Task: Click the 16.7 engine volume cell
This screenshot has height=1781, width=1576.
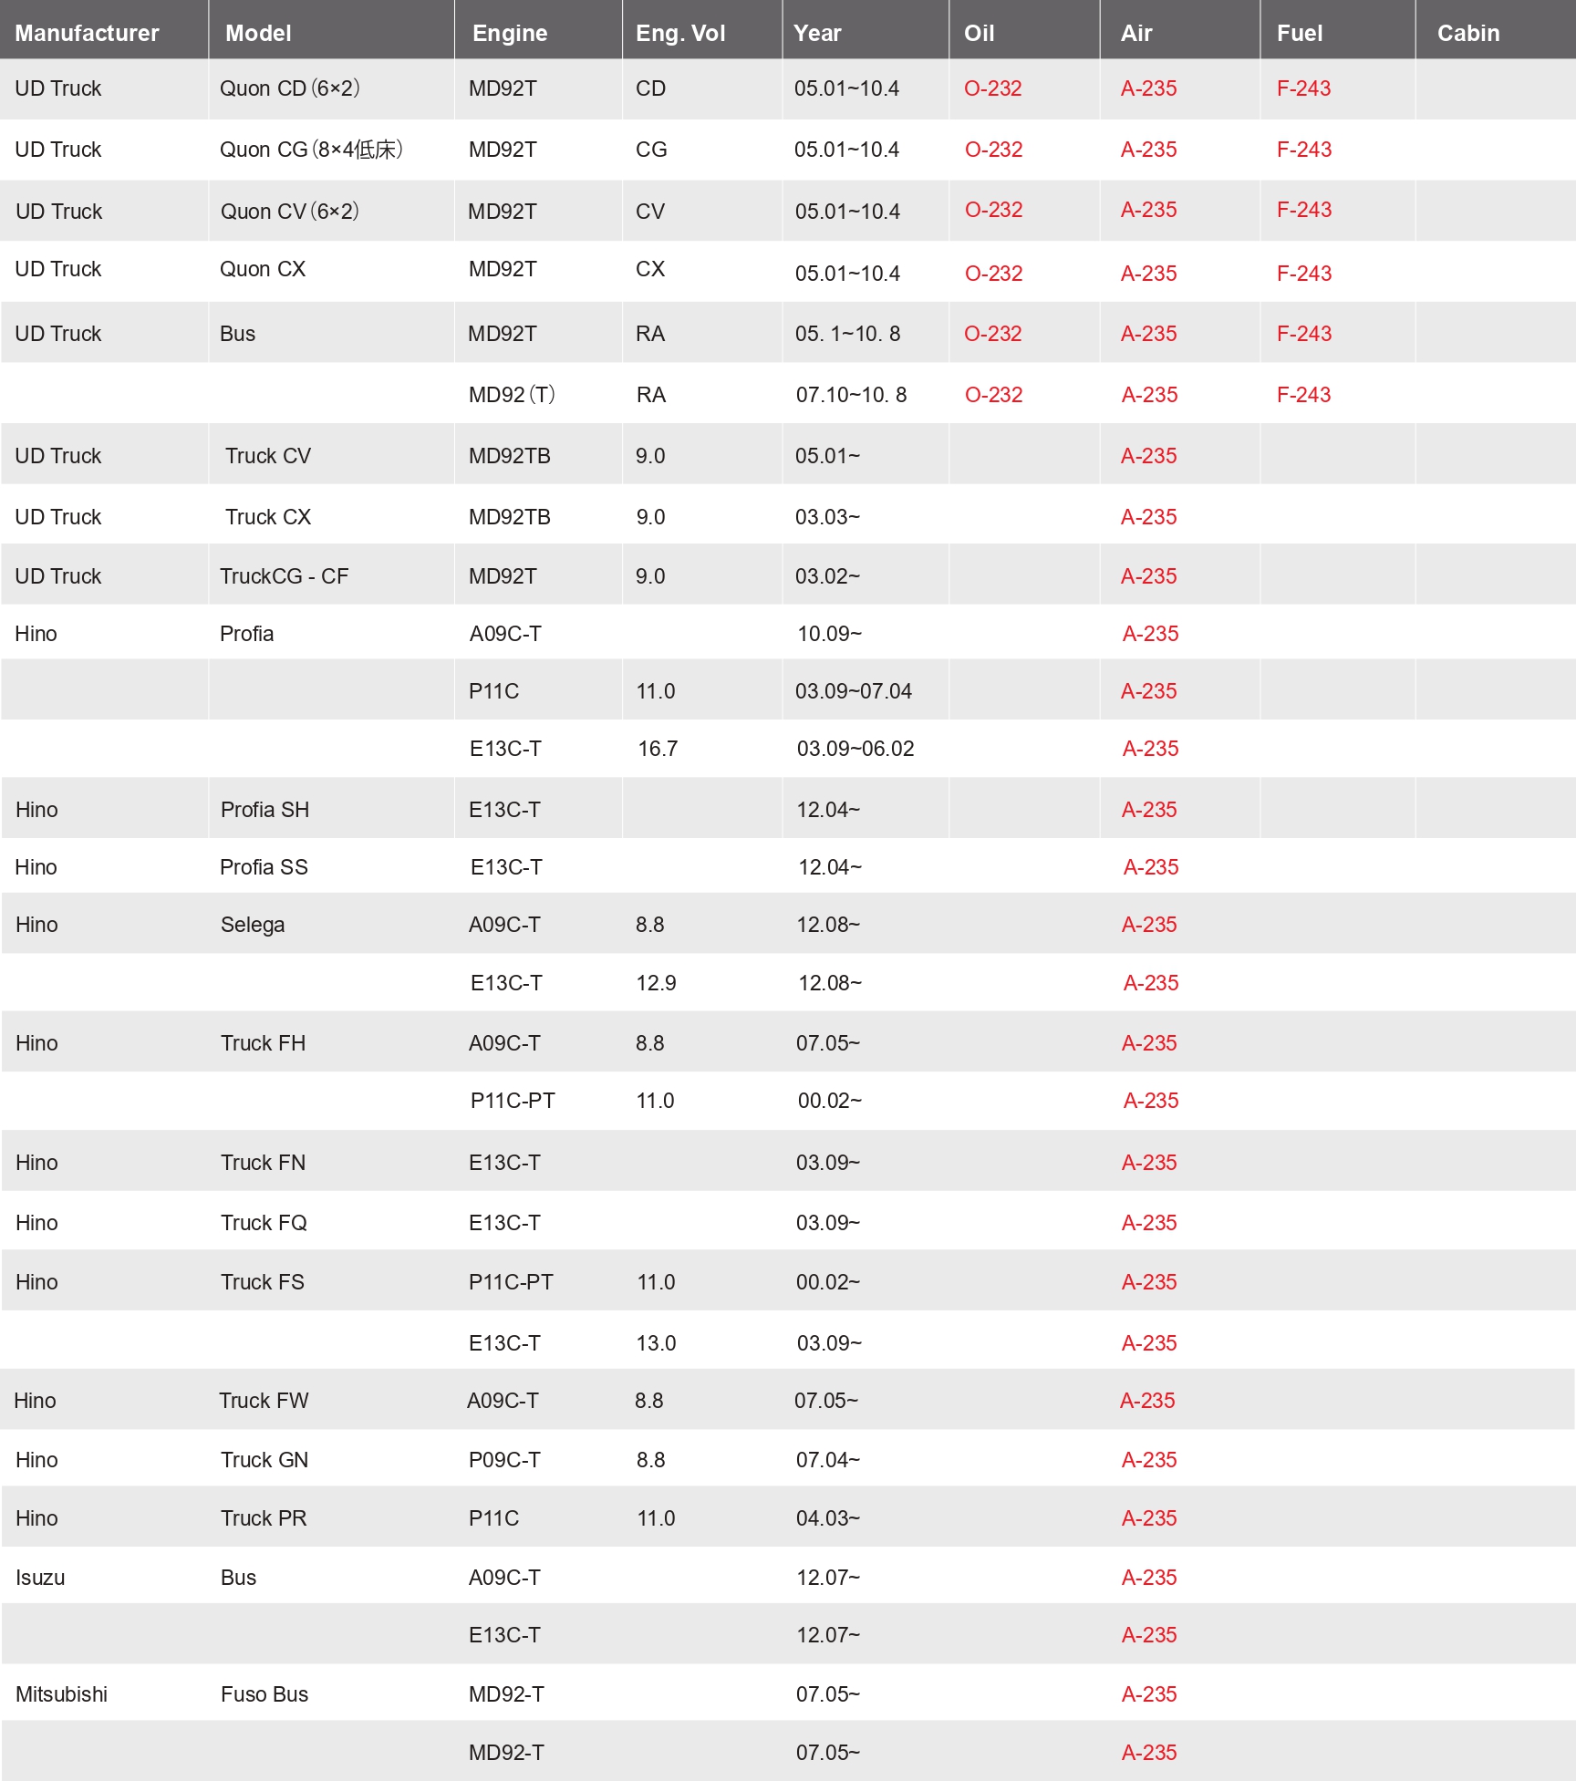Action: tap(658, 749)
